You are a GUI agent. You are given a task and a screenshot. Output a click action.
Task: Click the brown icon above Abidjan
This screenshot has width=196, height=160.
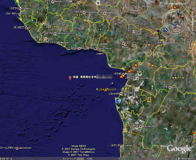pyautogui.click(x=46, y=39)
